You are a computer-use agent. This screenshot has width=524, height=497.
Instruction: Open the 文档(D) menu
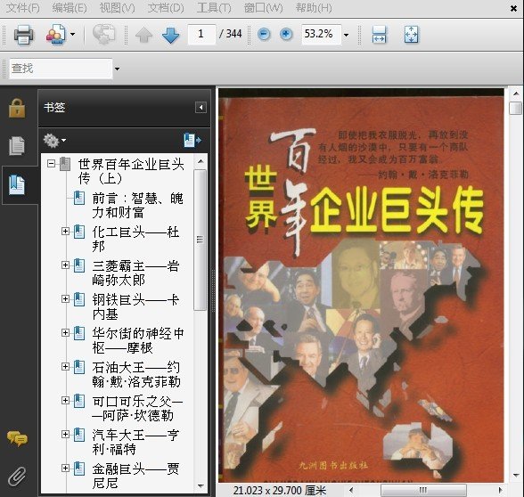166,8
